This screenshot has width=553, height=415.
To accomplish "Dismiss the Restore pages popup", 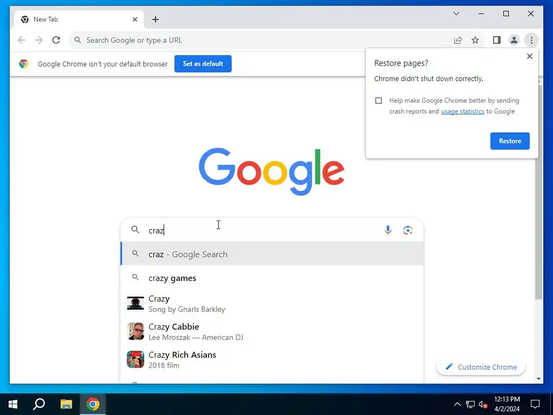I will pyautogui.click(x=529, y=56).
